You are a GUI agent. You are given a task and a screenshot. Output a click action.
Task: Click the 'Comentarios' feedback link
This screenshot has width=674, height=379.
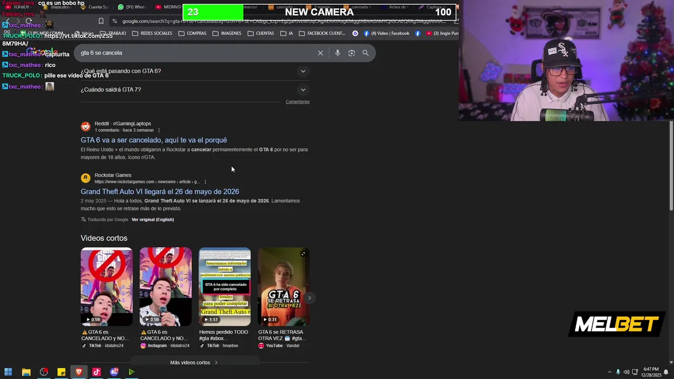click(298, 102)
